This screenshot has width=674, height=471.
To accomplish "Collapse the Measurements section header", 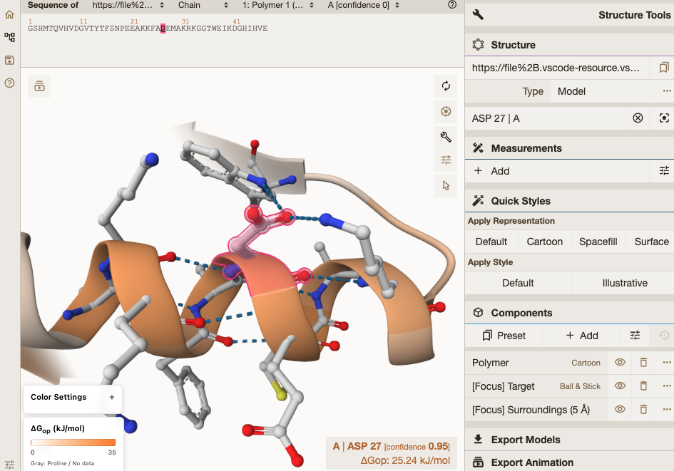I will pos(569,148).
